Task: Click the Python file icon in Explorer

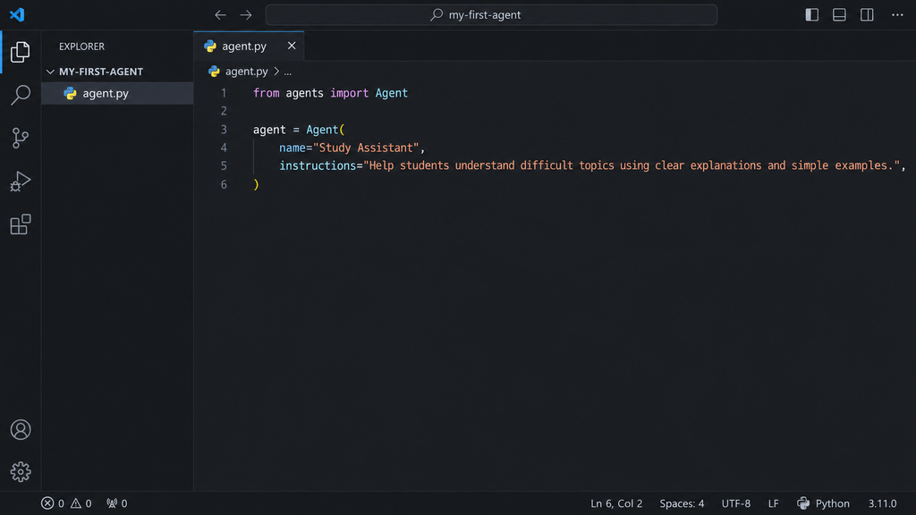Action: (70, 93)
